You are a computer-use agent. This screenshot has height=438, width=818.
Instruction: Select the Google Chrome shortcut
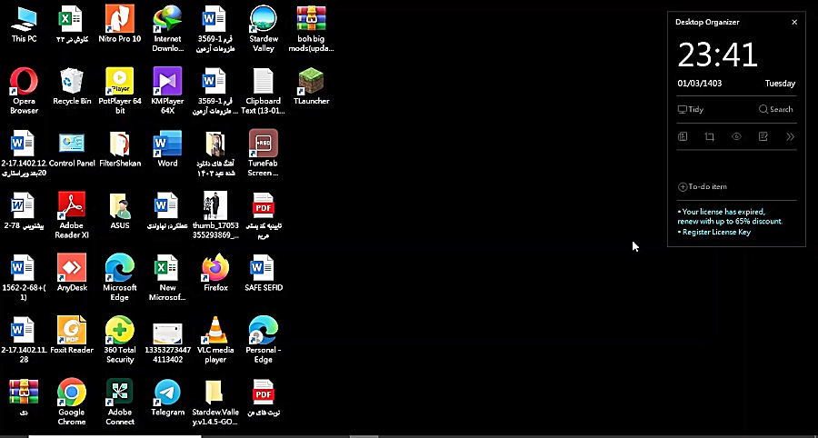tap(72, 402)
